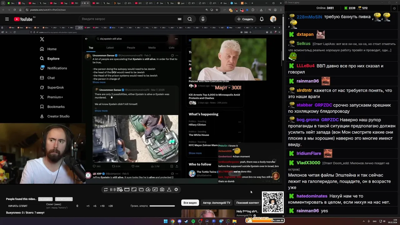Reload the page in Chrome

[x=15, y=10]
